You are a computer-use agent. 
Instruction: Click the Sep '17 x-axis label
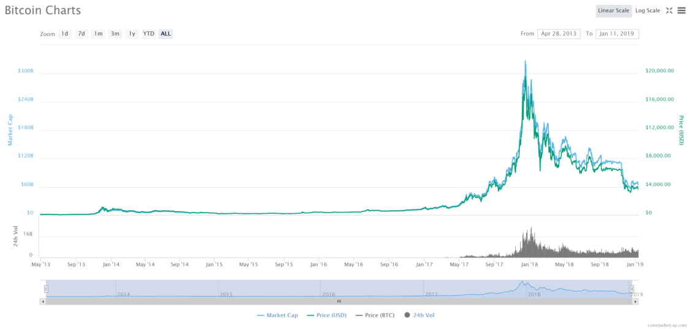tap(495, 265)
